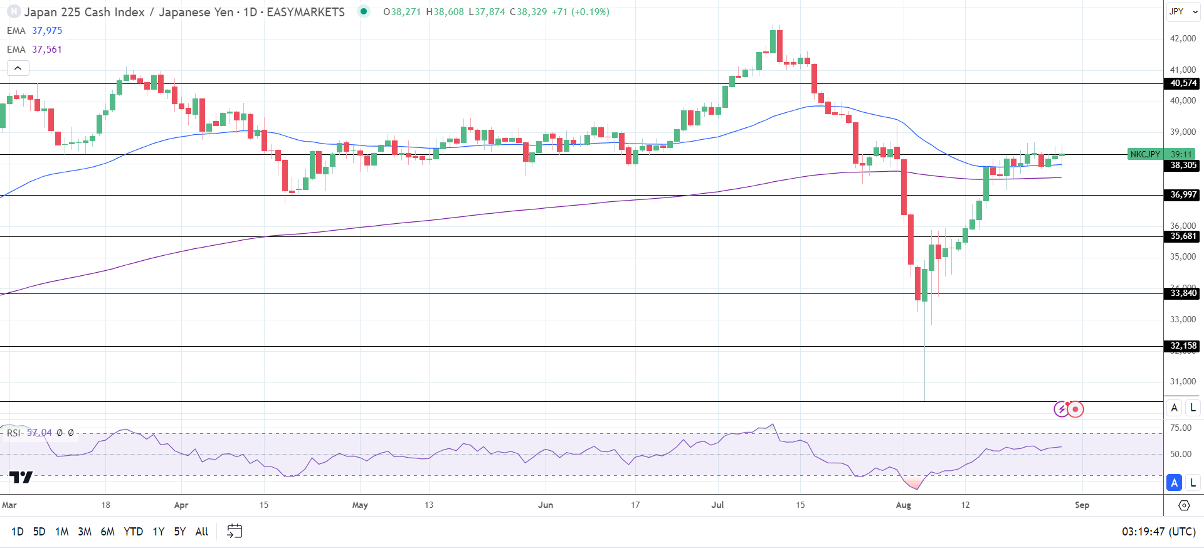Screen dimensions: 1204x548
Task: Click the red circle event marker
Action: pos(1076,409)
